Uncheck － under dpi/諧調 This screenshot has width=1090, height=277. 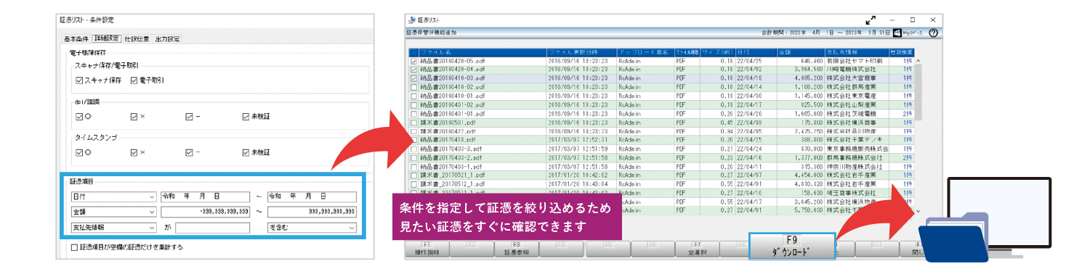(x=189, y=116)
